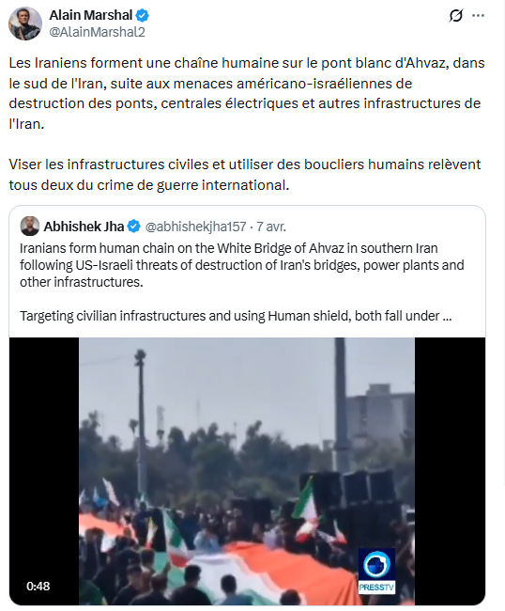Expand the truncated quoted tweet text
505x611 pixels.
447,316
